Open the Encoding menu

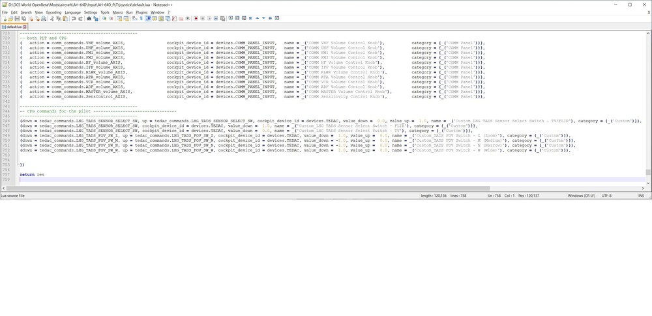tap(53, 12)
